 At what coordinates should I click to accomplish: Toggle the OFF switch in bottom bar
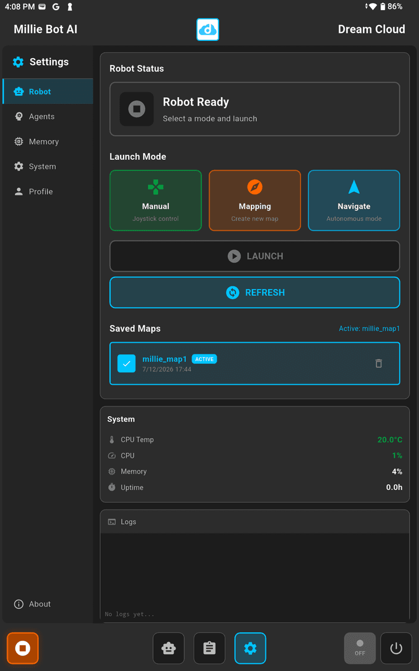360,648
